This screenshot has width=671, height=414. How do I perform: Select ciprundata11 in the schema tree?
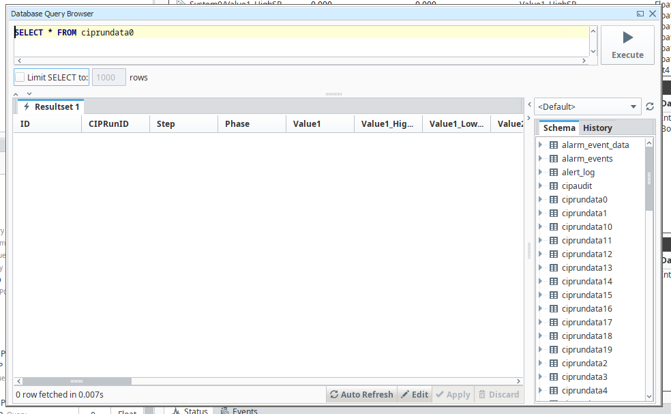586,241
